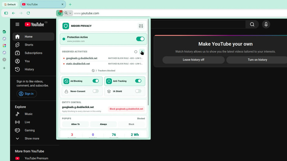Set popups to Always allow
Viewport: 287px width, 161px height.
click(103, 124)
